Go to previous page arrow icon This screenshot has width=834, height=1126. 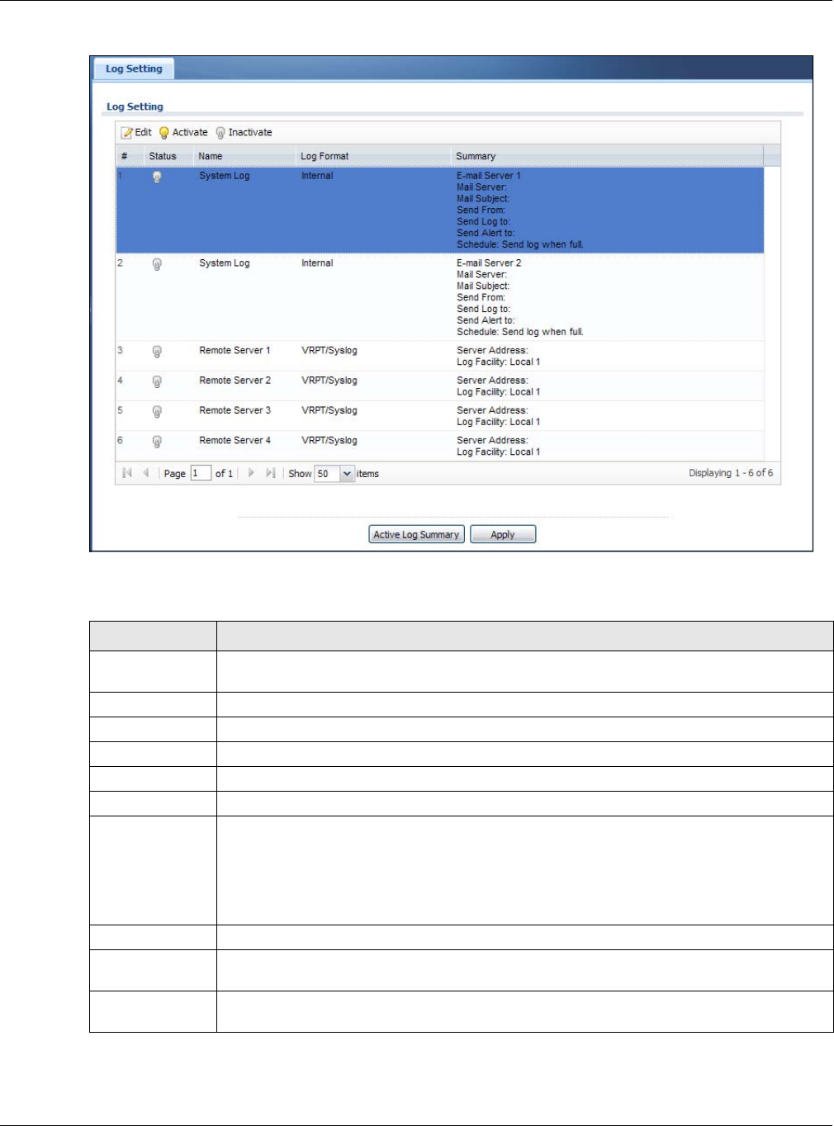[146, 473]
